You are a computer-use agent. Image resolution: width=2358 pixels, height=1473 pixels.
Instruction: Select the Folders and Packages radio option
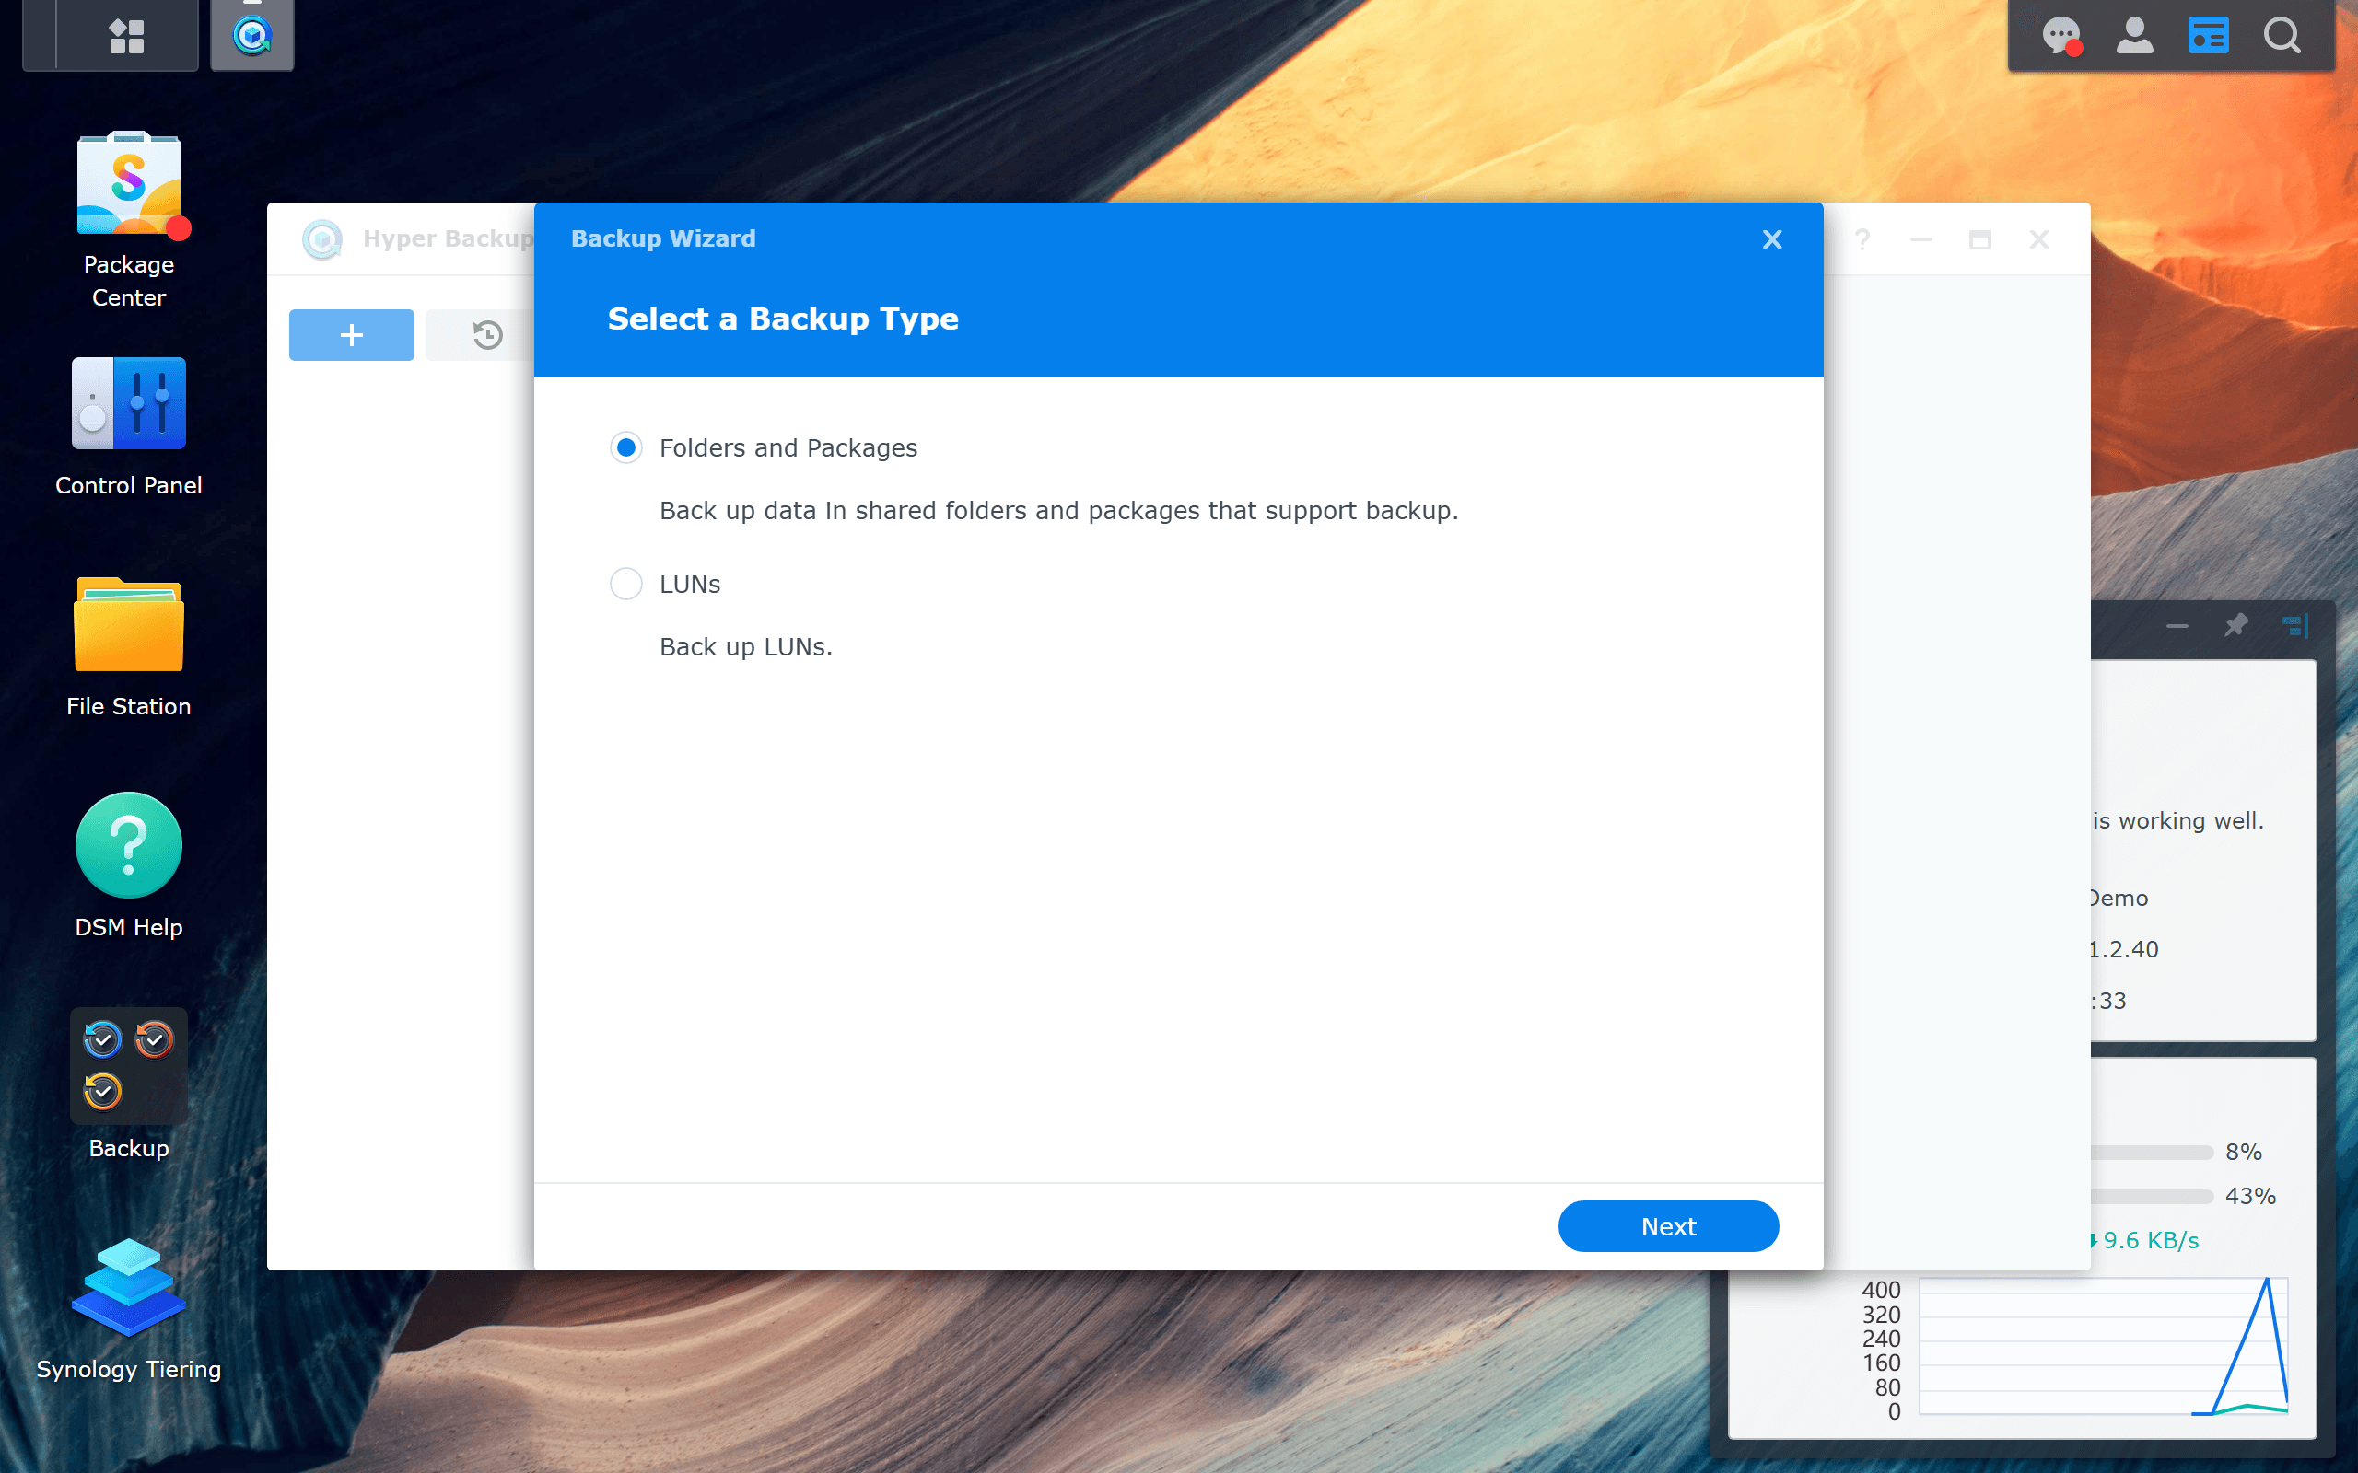click(625, 448)
